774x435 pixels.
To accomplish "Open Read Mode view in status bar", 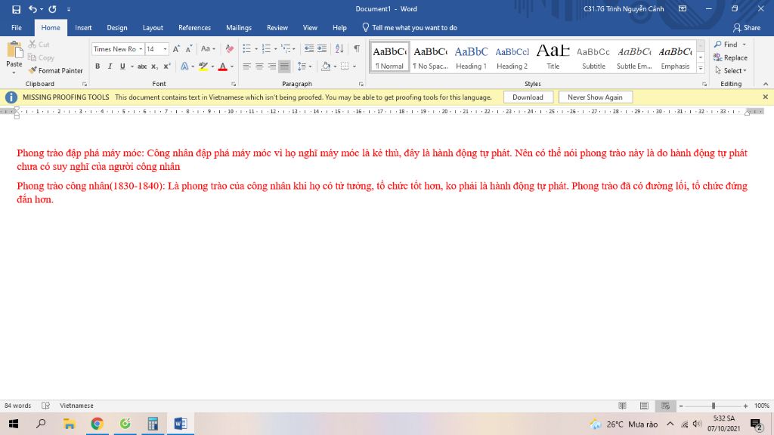I will 623,406.
